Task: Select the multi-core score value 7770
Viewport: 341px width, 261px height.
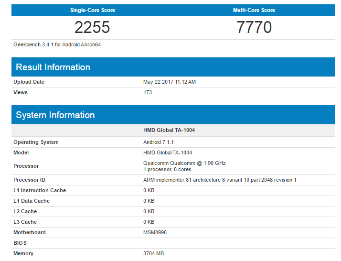Action: [x=254, y=27]
